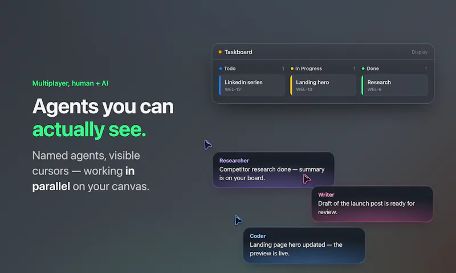The height and width of the screenshot is (273, 456).
Task: Click the orange dot beside Taskboard title
Action: tap(220, 52)
